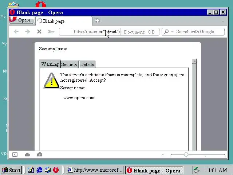The image size is (233, 175).
Task: Open the Windows Start menu
Action: [x=11, y=170]
